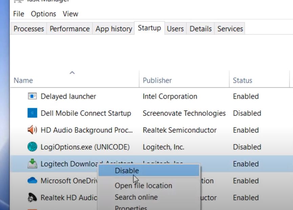The height and width of the screenshot is (210, 293).
Task: Switch to the Processes tab
Action: click(29, 29)
